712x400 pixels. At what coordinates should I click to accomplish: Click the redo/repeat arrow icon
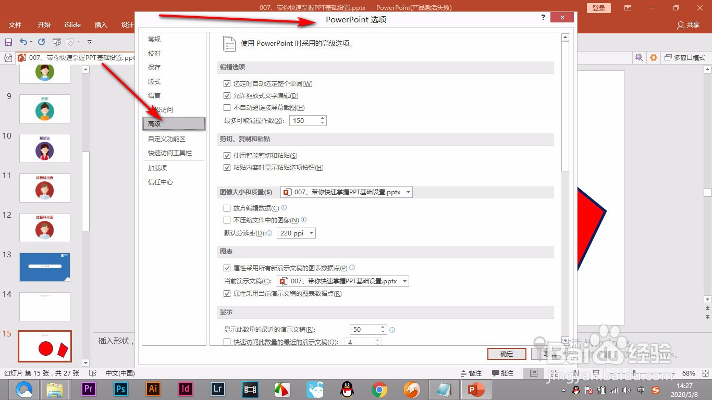[x=42, y=42]
